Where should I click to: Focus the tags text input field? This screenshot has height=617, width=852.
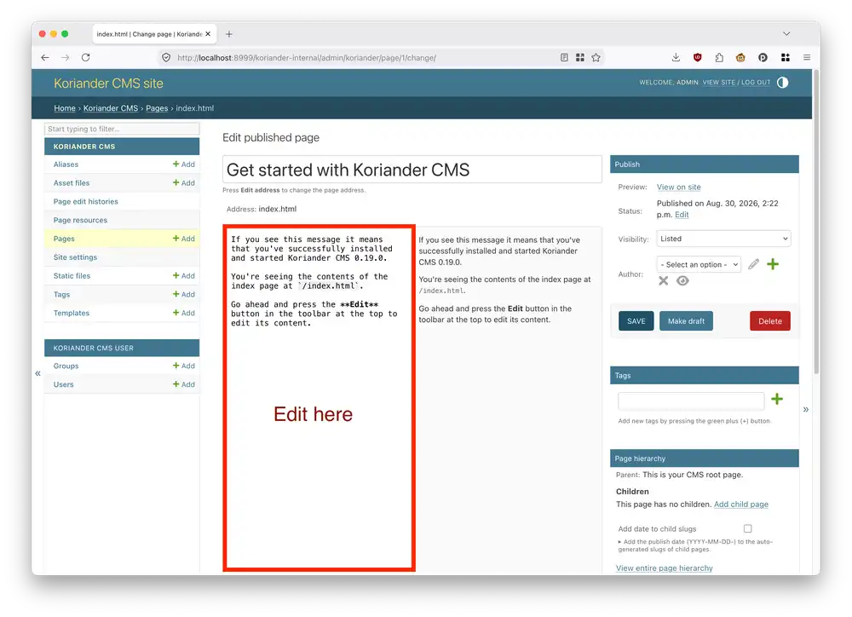click(x=691, y=401)
